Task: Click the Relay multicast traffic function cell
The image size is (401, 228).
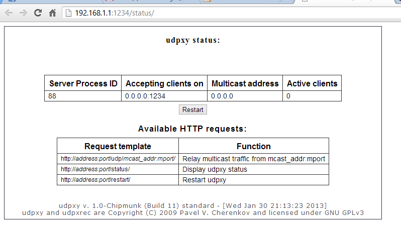Action: [x=253, y=159]
